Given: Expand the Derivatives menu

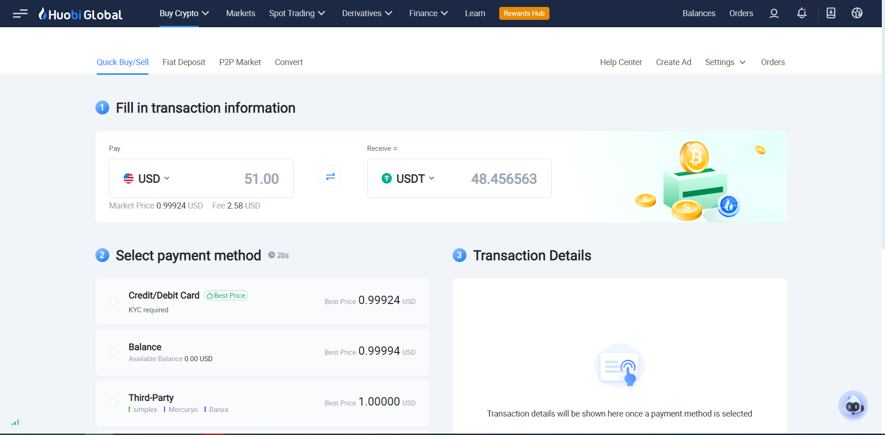Looking at the screenshot, I should [367, 13].
